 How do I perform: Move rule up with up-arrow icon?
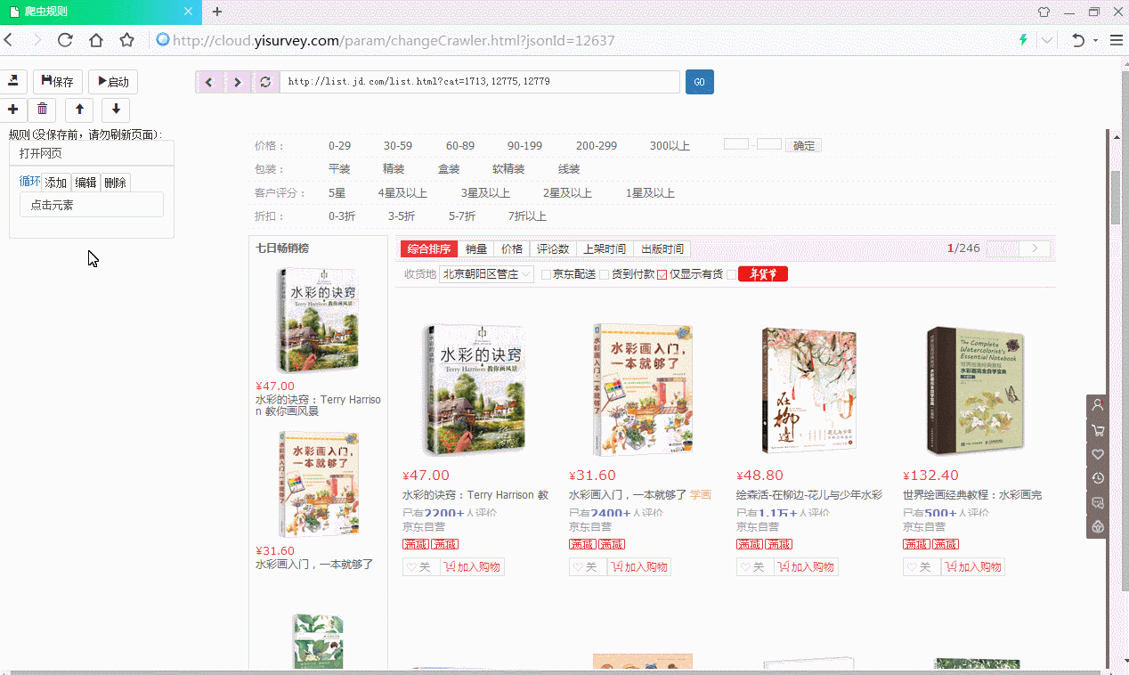79,110
